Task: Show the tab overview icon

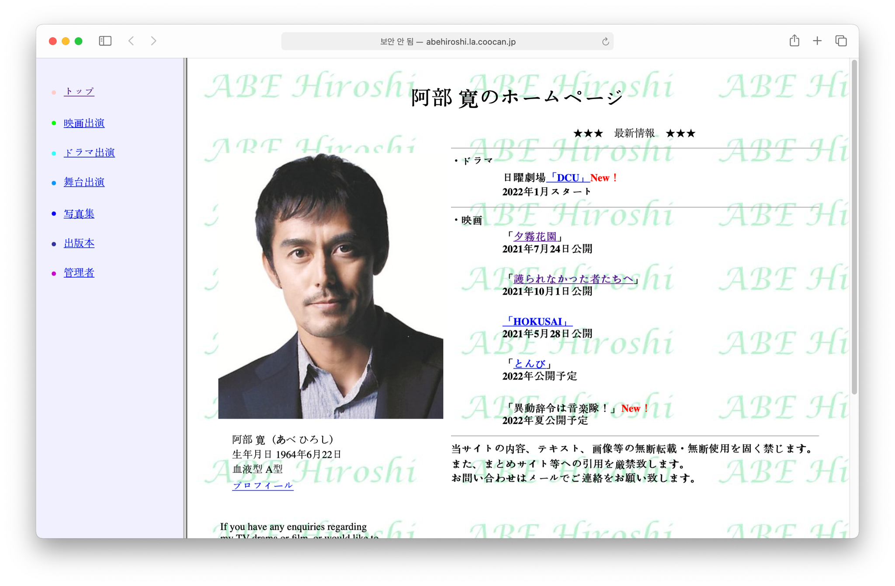Action: tap(841, 41)
